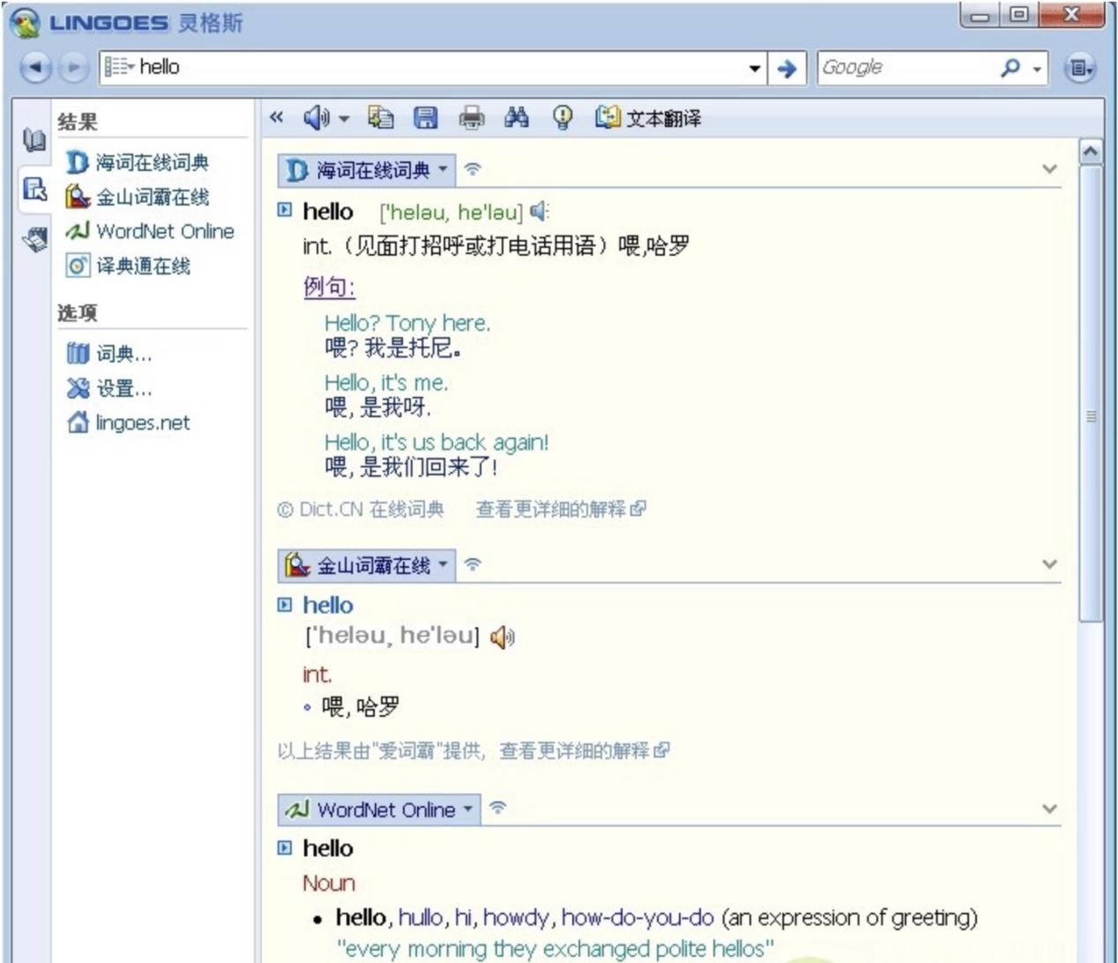The image size is (1118, 963).
Task: Open the 海词在线词典 section dropdown button
Action: 367,170
